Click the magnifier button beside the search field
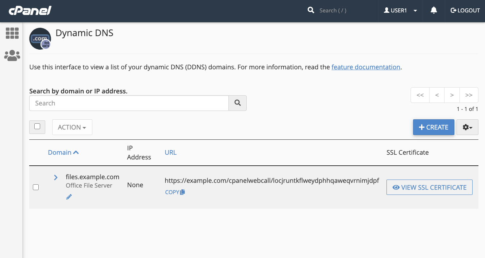Image resolution: width=485 pixels, height=258 pixels. pyautogui.click(x=238, y=103)
